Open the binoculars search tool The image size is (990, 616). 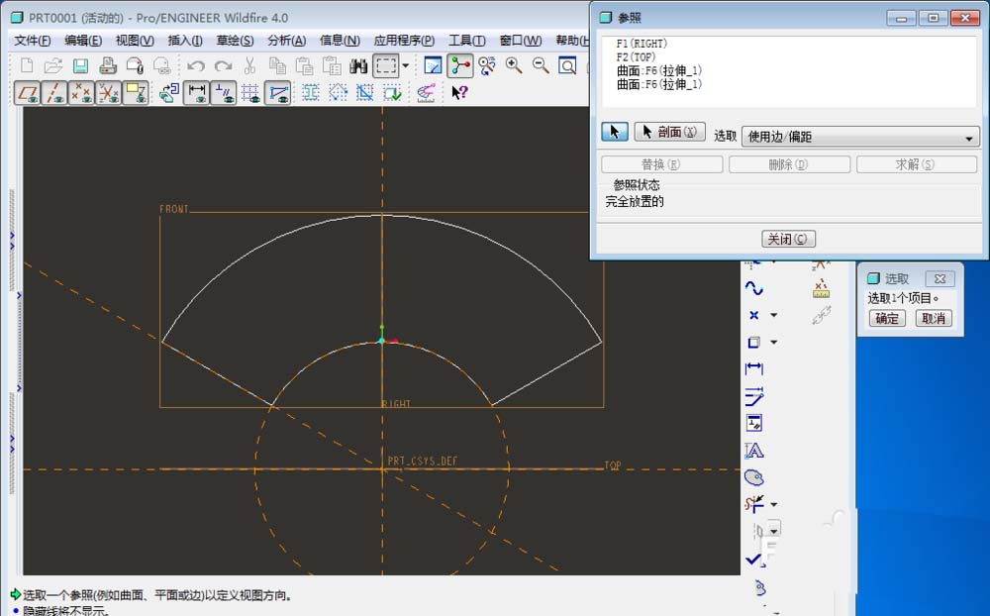pyautogui.click(x=358, y=65)
